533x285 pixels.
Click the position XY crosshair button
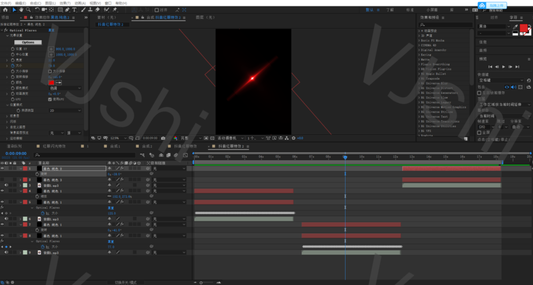(x=51, y=49)
